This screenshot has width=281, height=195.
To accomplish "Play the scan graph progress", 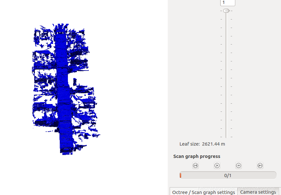I will click(x=217, y=165).
